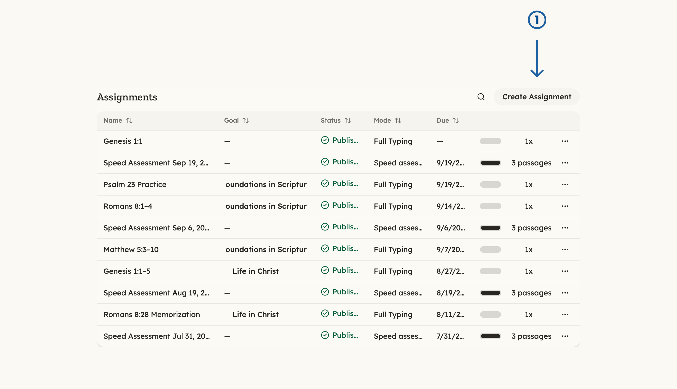Sort by Status column arrows
The width and height of the screenshot is (677, 389).
coord(348,121)
